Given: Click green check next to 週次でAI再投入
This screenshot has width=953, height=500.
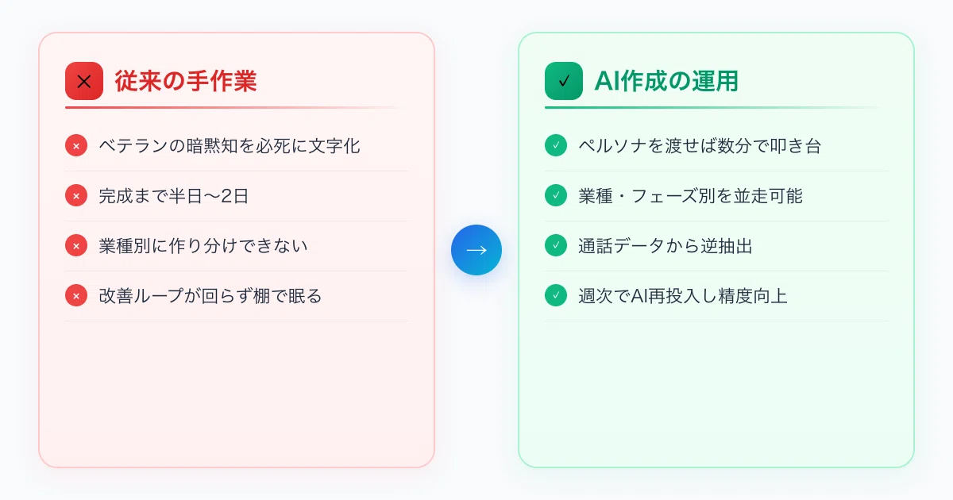Looking at the screenshot, I should (x=556, y=295).
